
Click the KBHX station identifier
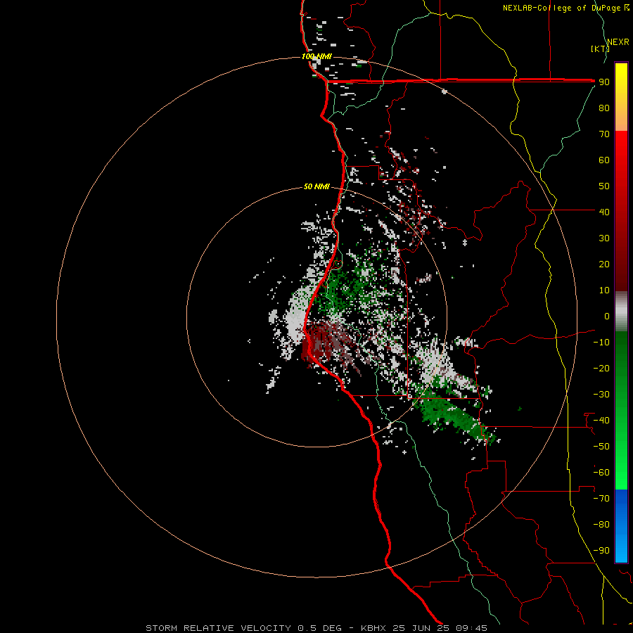coord(373,628)
